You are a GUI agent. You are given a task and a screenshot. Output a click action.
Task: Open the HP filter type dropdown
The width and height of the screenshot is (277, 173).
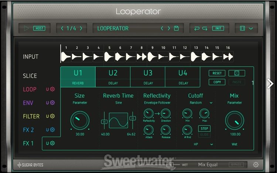click(203, 144)
